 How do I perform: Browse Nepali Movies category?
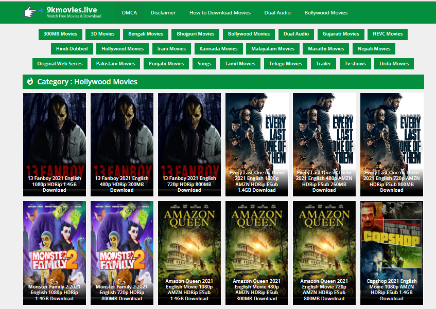[x=374, y=49]
